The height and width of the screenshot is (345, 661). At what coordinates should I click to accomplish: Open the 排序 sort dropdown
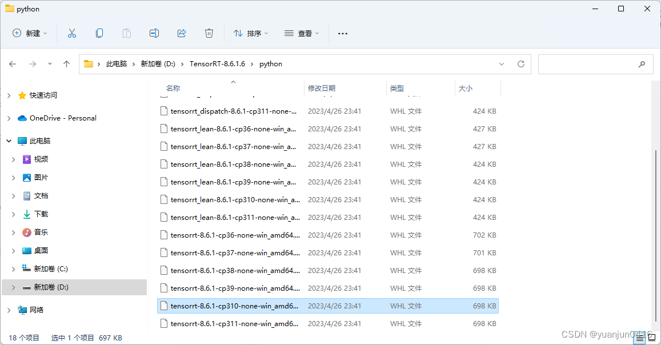coord(251,33)
